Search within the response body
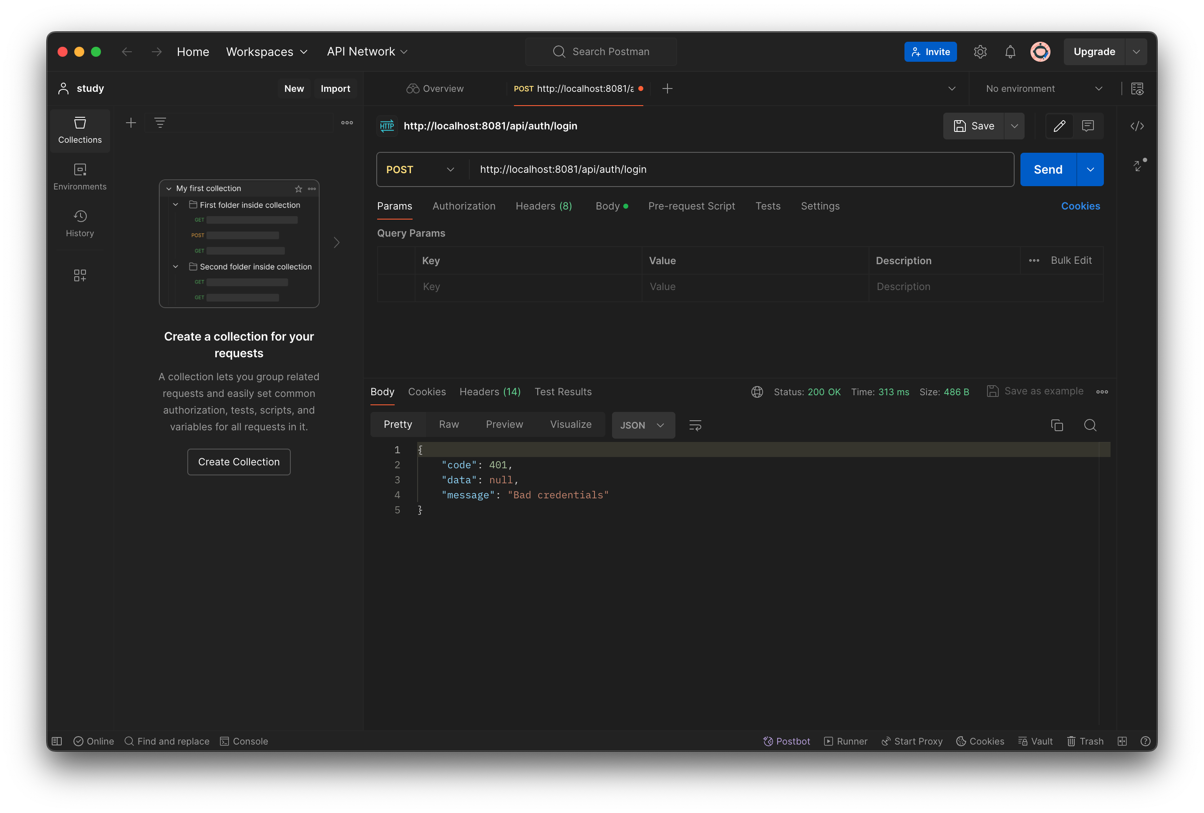 click(1090, 425)
